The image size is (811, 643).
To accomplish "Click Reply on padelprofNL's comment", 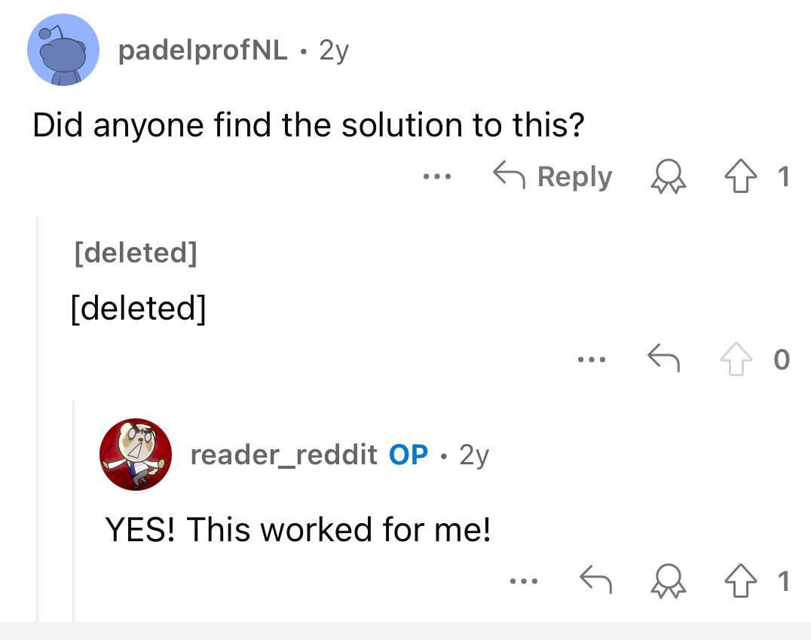I will [552, 177].
